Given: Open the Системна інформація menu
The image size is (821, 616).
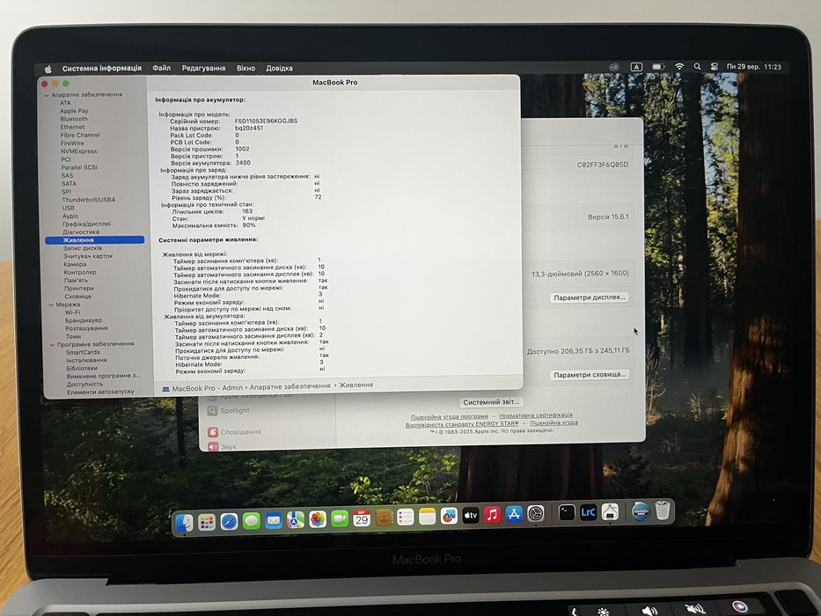Looking at the screenshot, I should coord(101,68).
